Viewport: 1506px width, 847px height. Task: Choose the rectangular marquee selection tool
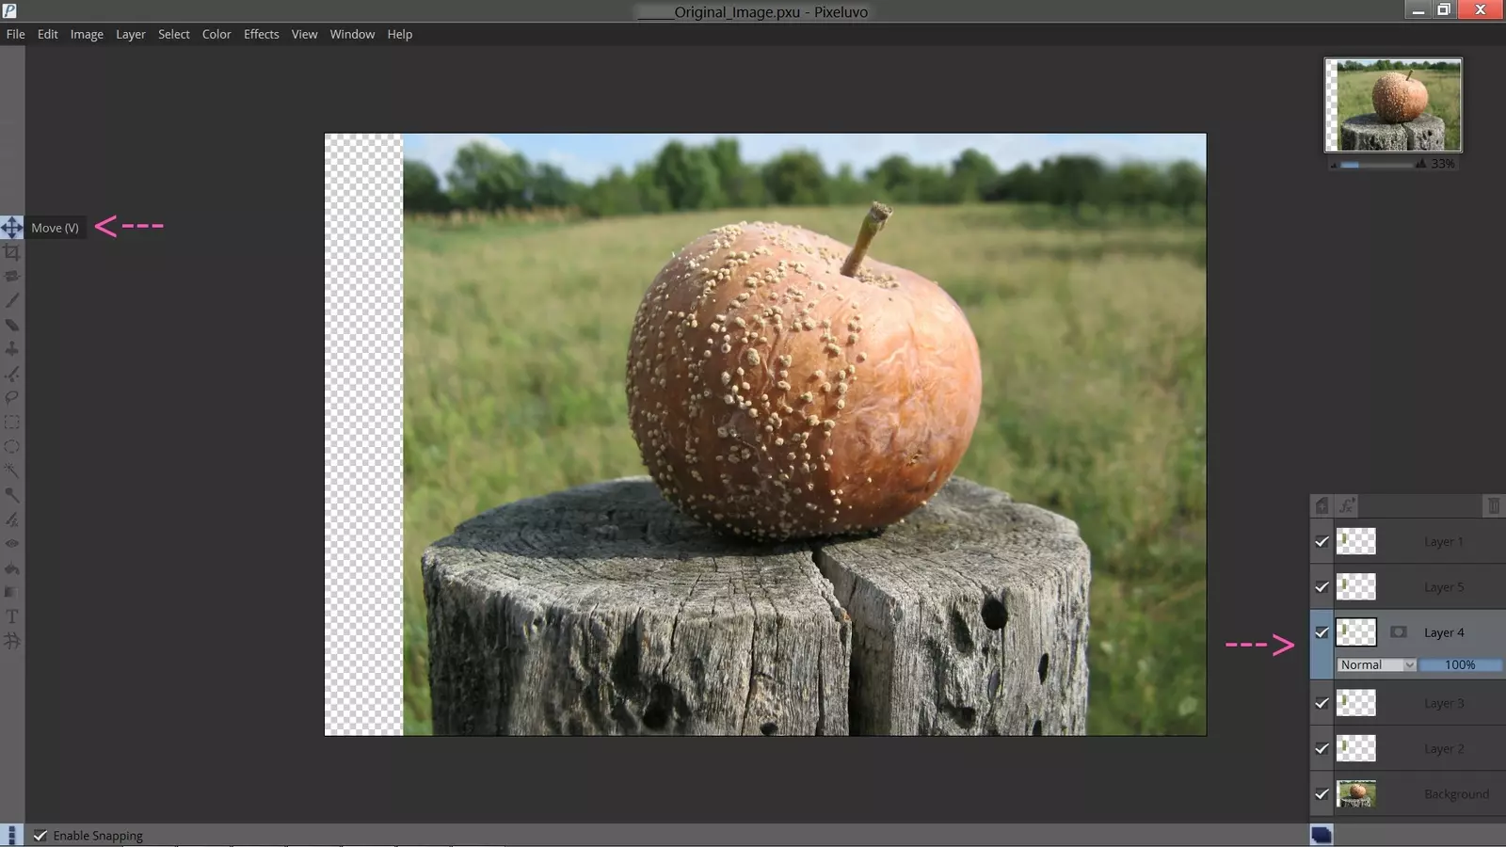pyautogui.click(x=11, y=423)
